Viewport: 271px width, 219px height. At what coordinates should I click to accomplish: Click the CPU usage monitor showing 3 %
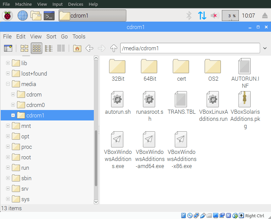(230, 16)
